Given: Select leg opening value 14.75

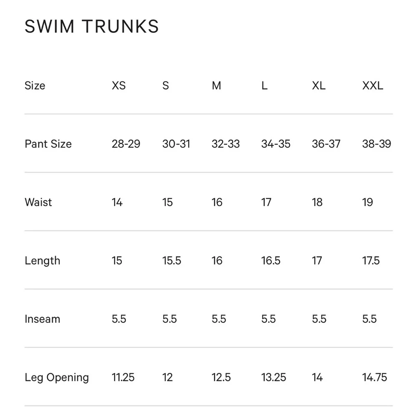Looking at the screenshot, I should point(374,377).
